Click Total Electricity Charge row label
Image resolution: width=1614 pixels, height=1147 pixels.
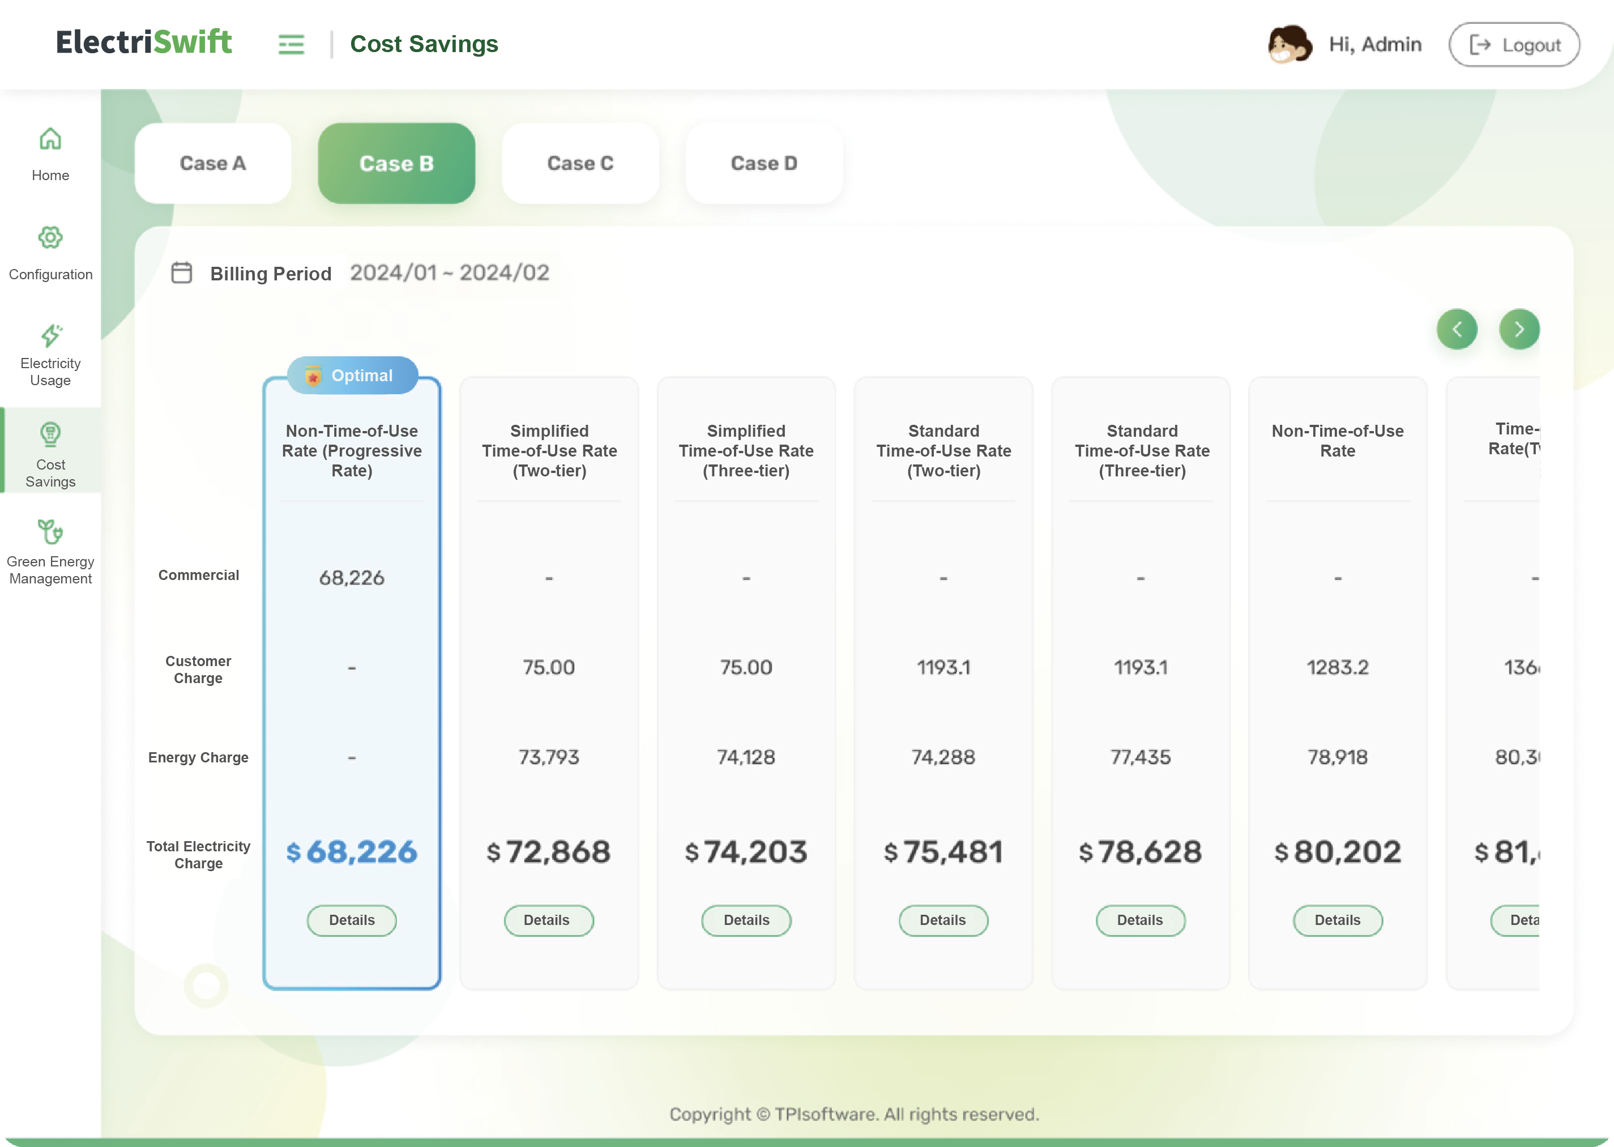[x=198, y=855]
